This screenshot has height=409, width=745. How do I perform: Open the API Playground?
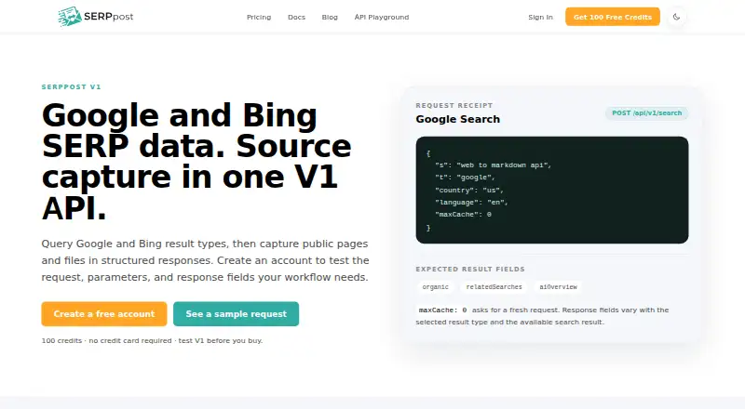[382, 17]
